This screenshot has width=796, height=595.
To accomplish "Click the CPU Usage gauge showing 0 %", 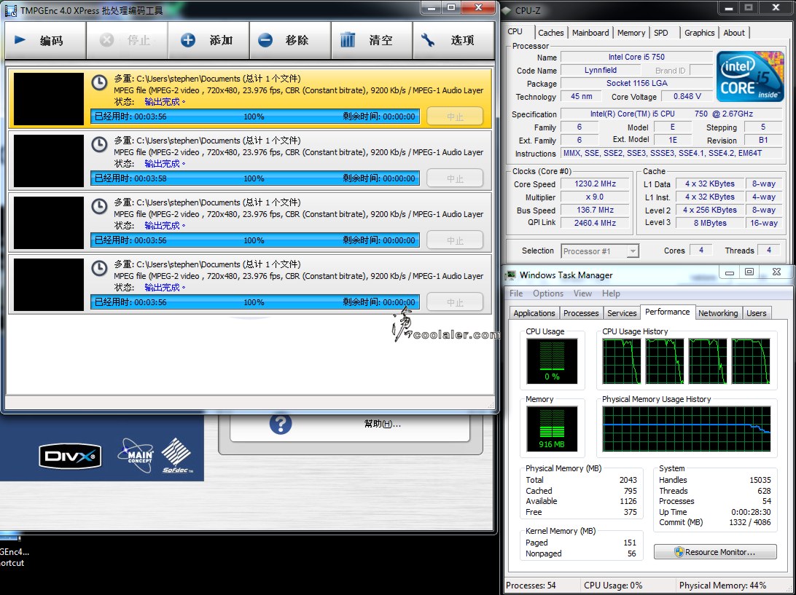I will coord(552,361).
